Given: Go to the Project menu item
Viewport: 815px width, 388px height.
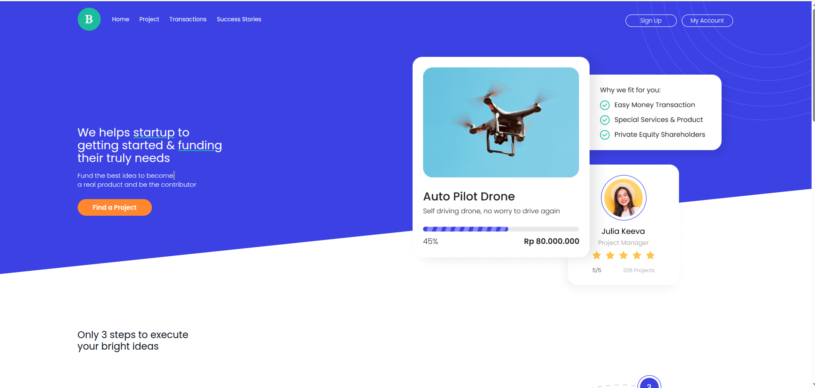Looking at the screenshot, I should tap(149, 19).
